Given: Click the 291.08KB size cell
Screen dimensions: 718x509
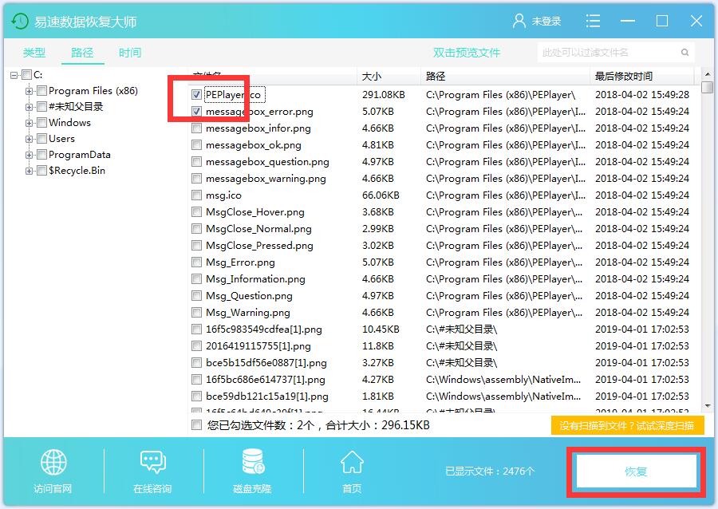Looking at the screenshot, I should tap(383, 95).
